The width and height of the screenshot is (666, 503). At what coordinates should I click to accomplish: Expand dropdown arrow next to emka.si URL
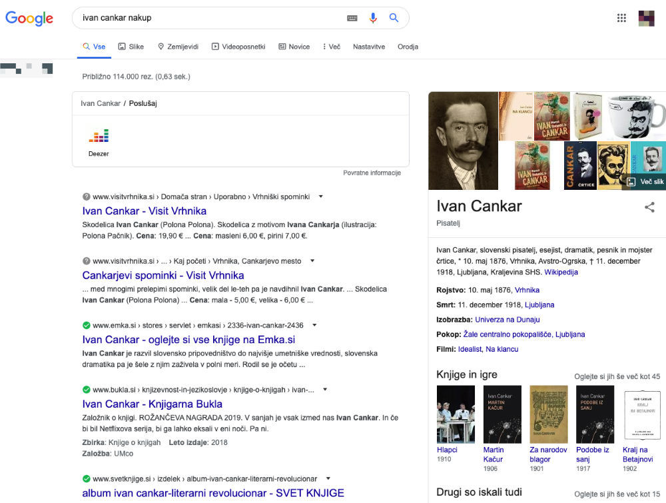[x=314, y=325]
